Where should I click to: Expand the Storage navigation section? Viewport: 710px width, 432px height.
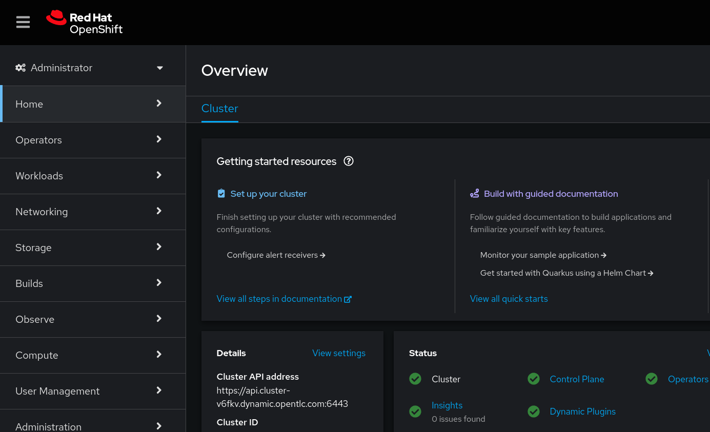pyautogui.click(x=92, y=248)
